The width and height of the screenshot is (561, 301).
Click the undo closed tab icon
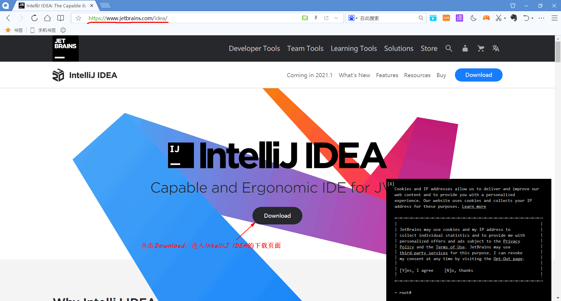tap(526, 18)
